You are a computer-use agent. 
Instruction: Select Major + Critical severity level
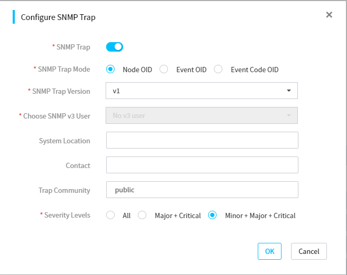142,215
